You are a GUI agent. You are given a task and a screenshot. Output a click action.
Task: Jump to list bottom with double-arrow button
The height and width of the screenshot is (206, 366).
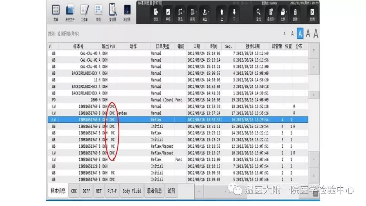point(314,176)
